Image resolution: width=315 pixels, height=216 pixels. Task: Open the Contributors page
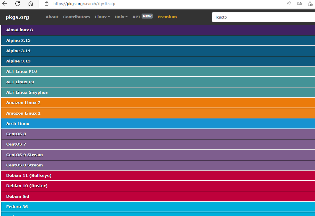tap(77, 17)
